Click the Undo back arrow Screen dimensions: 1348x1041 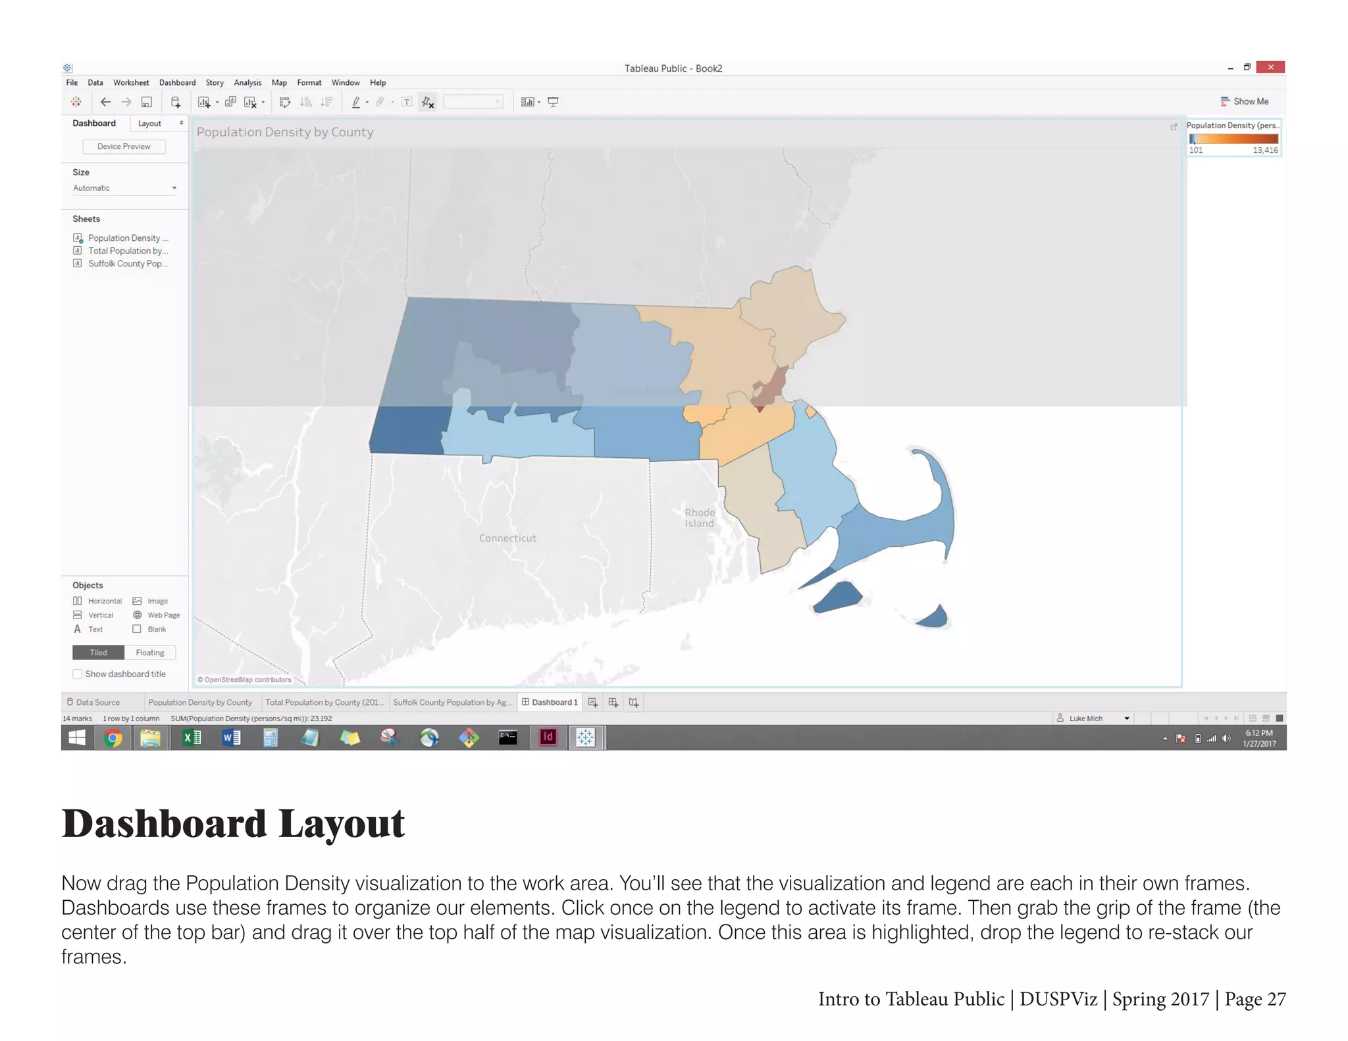[x=105, y=102]
